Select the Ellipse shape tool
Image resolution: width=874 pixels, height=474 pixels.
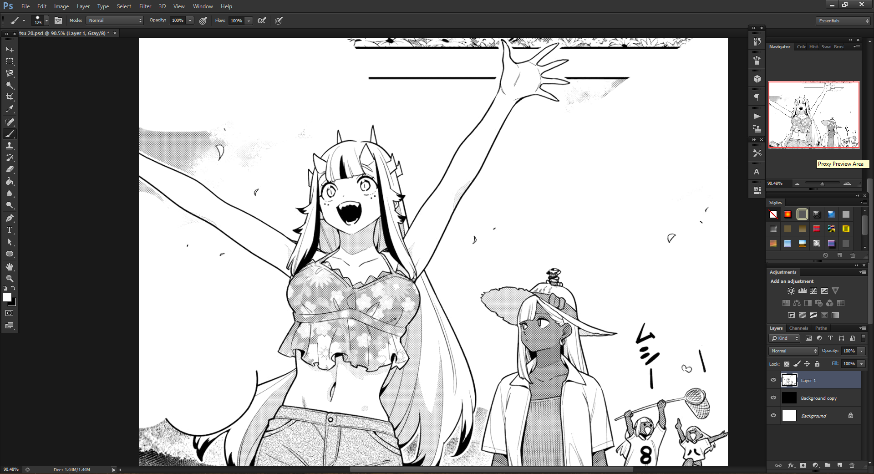click(x=10, y=254)
